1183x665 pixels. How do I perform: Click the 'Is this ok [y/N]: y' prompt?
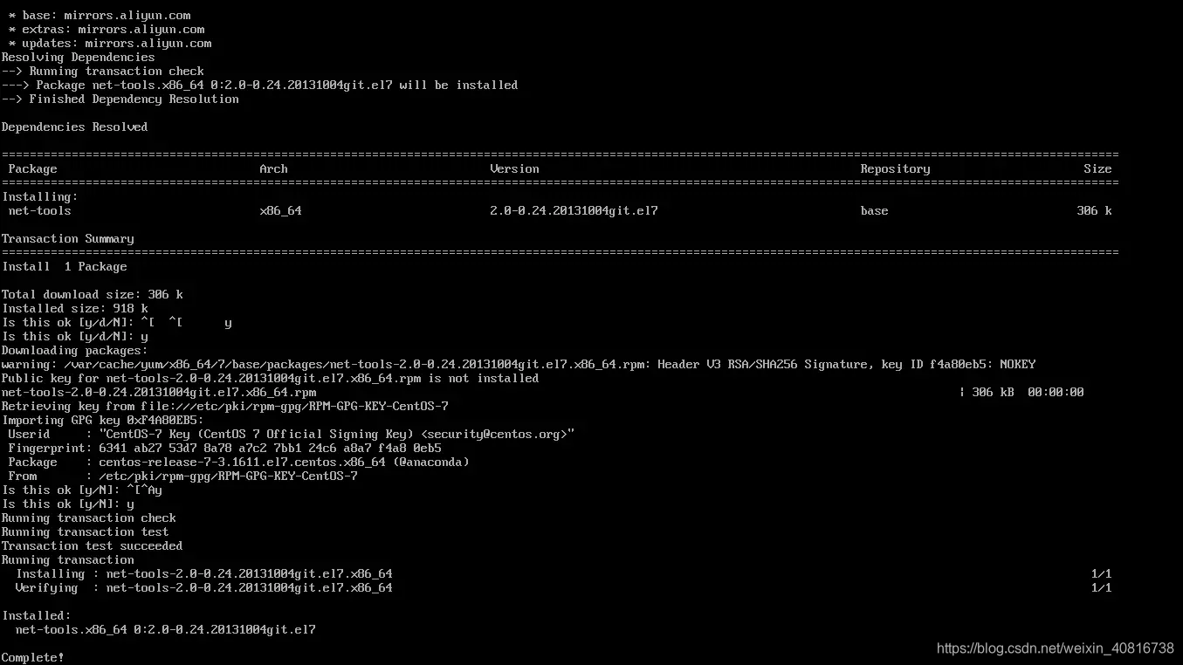click(x=68, y=504)
